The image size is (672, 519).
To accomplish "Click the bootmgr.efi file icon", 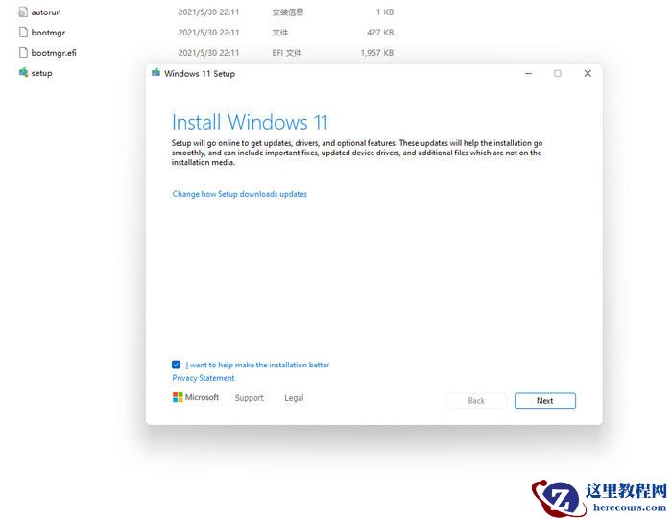I will click(x=23, y=52).
